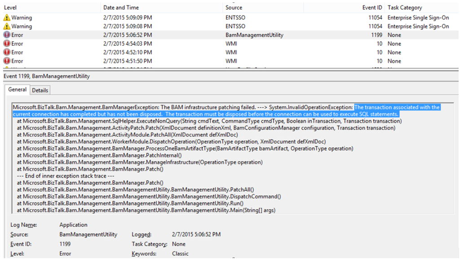Click the error icon for the 4:52:10 PM event
The image size is (460, 264).
(x=6, y=53)
